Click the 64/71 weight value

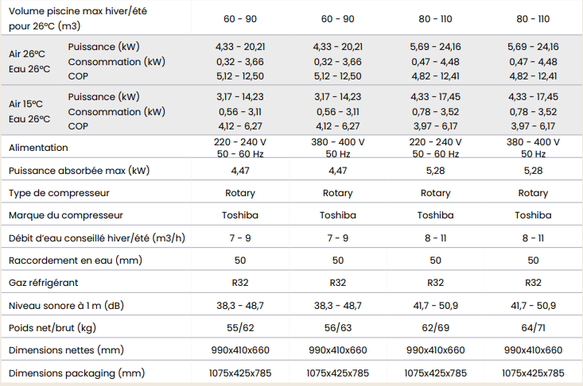coord(533,327)
